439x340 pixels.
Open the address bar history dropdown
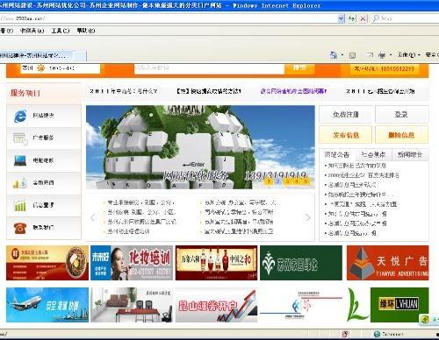[341, 18]
